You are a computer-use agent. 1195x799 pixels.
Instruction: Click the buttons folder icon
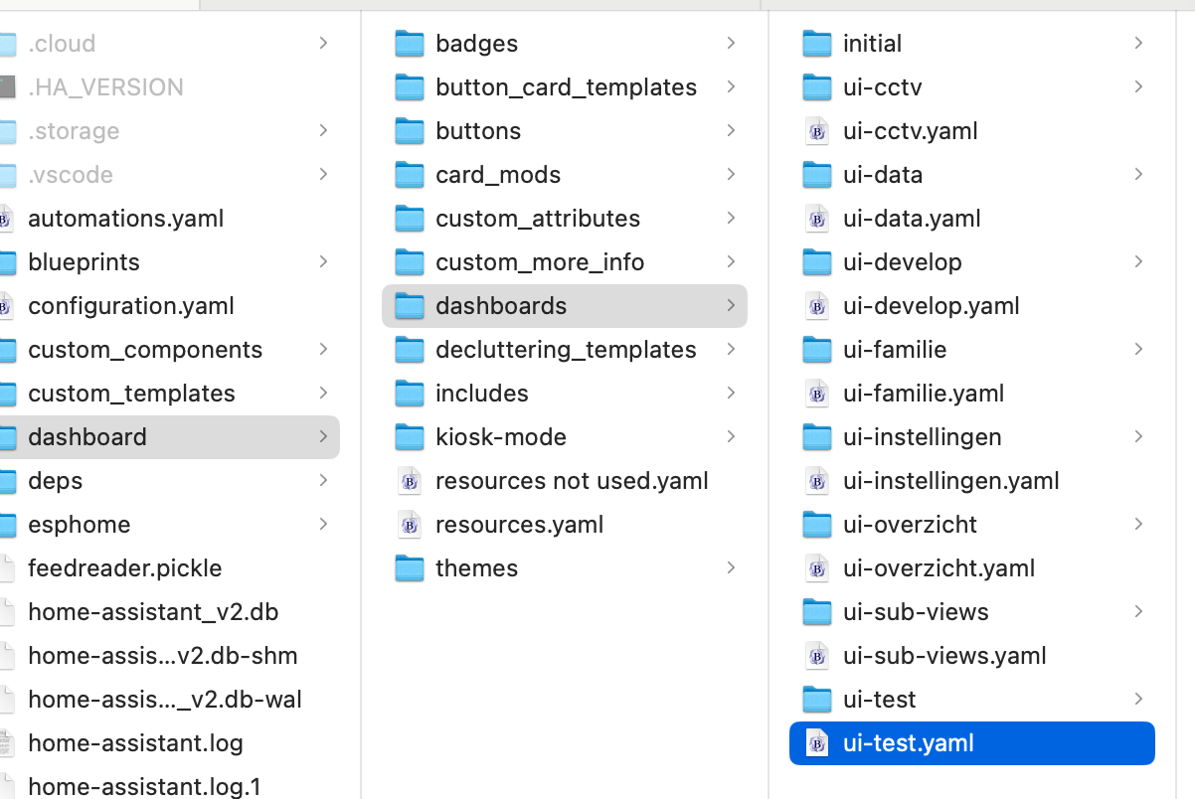coord(409,131)
